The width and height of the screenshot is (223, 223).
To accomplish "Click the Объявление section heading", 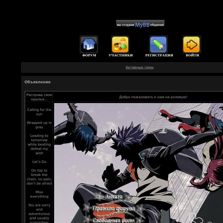I will 37,82.
